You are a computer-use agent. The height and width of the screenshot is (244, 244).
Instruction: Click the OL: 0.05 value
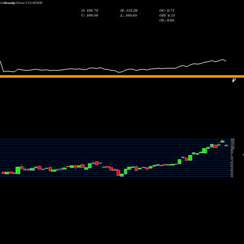coord(167,20)
